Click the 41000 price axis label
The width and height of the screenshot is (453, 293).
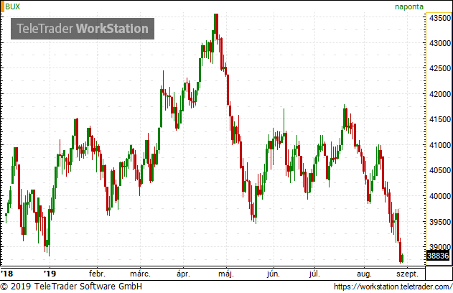(x=439, y=145)
